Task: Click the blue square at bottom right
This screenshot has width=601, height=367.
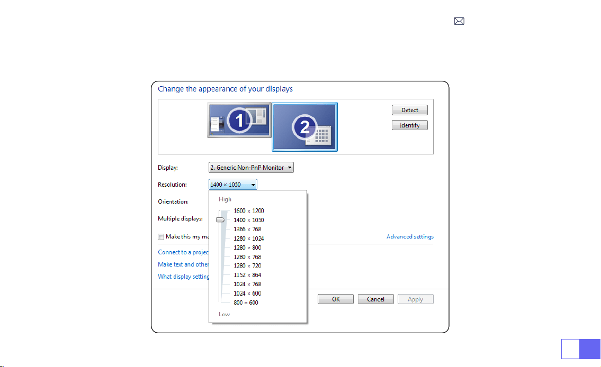Action: [590, 349]
